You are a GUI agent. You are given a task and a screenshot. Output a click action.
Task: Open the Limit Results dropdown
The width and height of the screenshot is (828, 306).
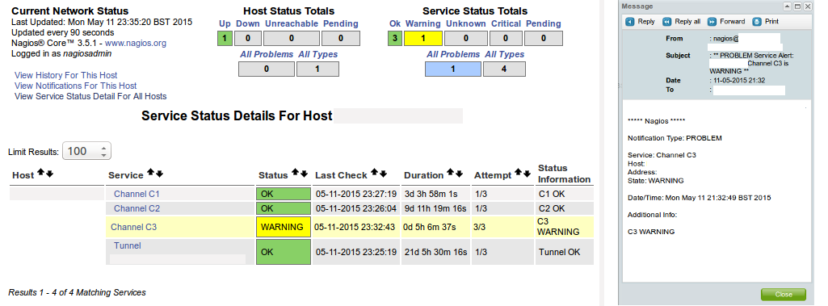86,152
